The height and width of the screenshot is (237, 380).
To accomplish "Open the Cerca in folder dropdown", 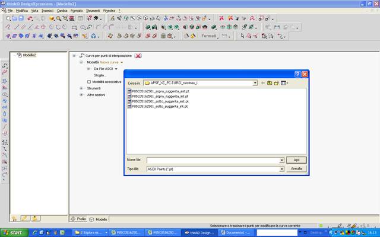I will point(254,83).
